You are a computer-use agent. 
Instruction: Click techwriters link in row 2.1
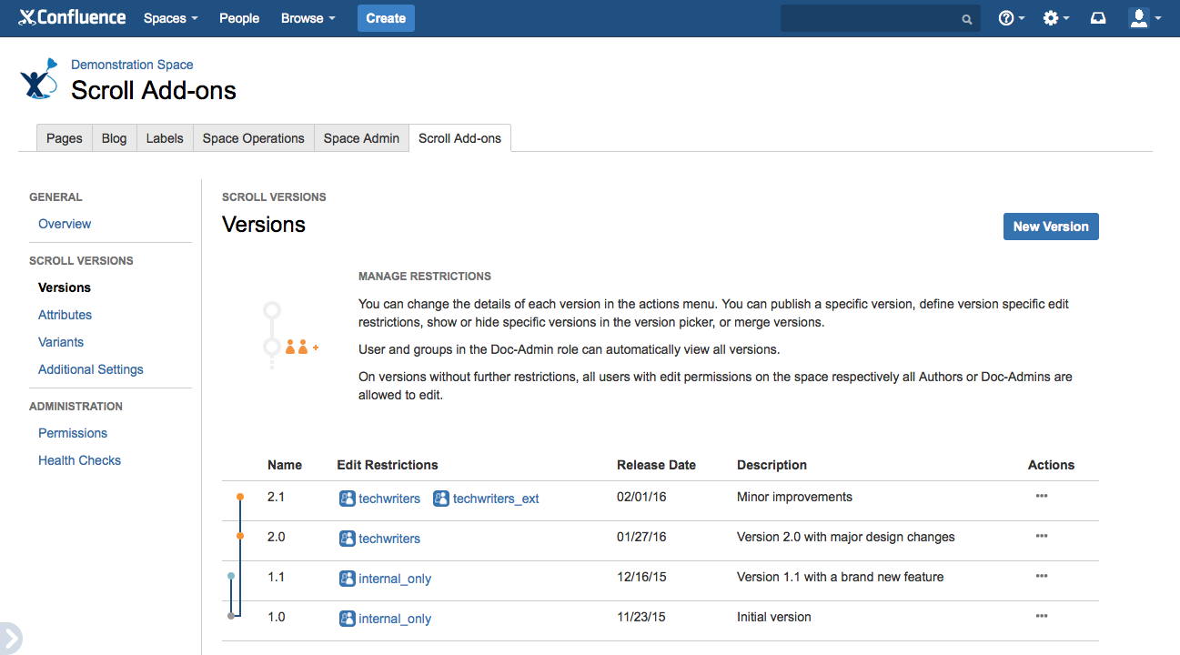click(x=389, y=499)
